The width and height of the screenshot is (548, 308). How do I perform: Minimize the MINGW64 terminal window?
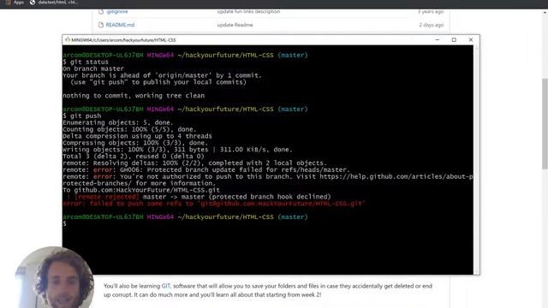pos(437,40)
